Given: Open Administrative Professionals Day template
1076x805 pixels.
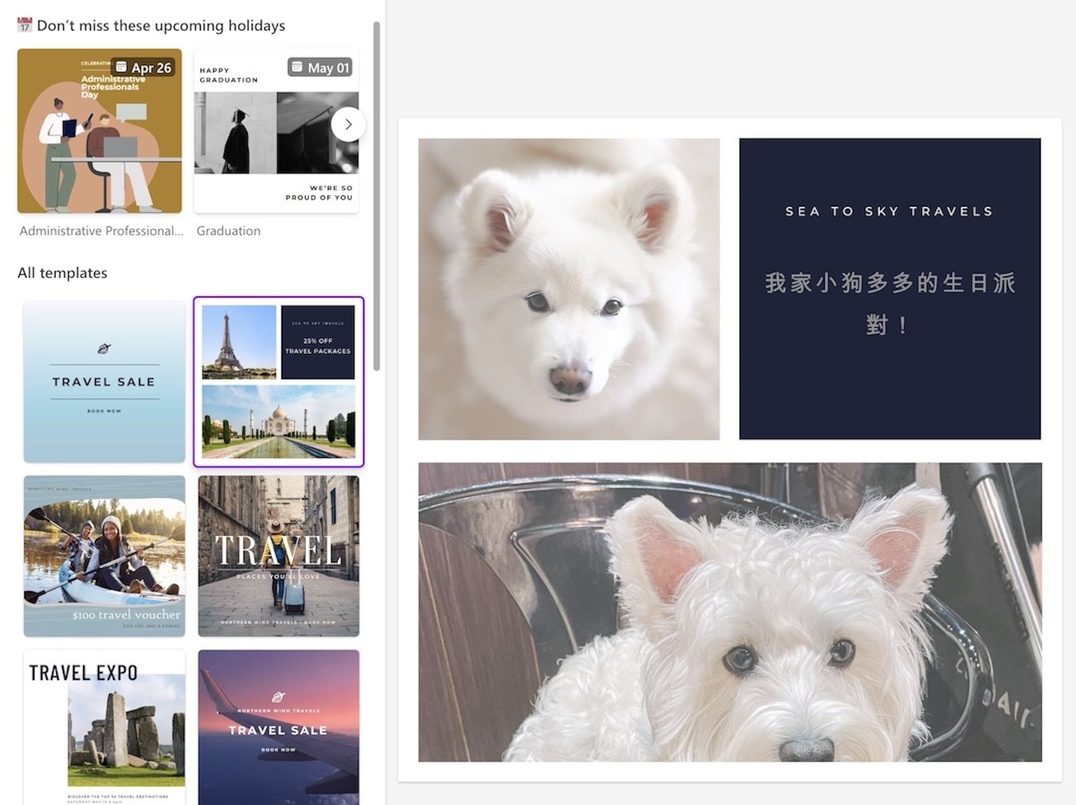Looking at the screenshot, I should 100,130.
